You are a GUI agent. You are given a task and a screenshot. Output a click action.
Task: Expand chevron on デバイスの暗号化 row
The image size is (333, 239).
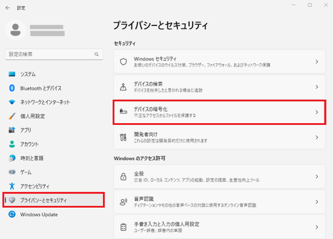[x=317, y=112]
